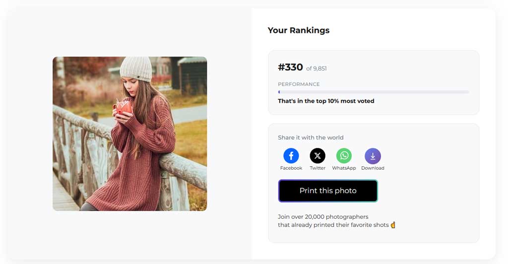Click the Download text label

coord(373,168)
